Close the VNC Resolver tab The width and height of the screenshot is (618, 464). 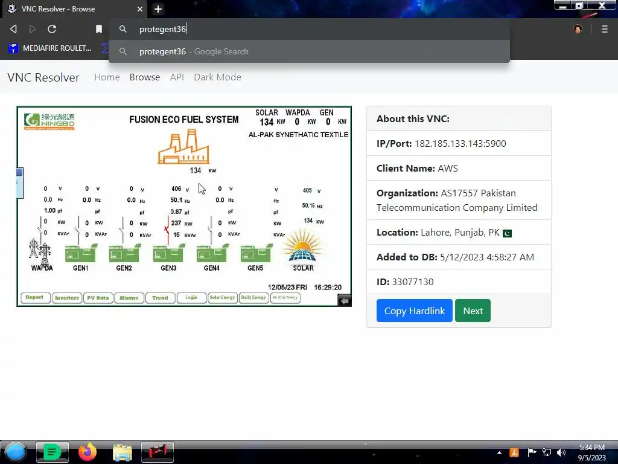click(140, 8)
